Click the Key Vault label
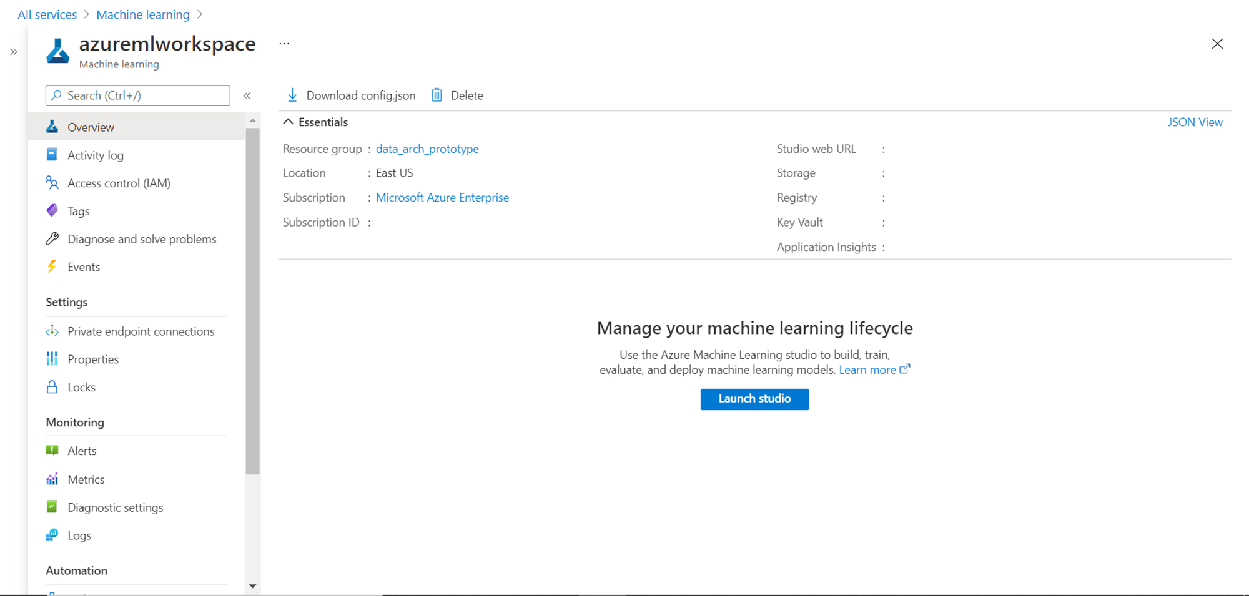Viewport: 1249px width, 596px height. [x=800, y=222]
